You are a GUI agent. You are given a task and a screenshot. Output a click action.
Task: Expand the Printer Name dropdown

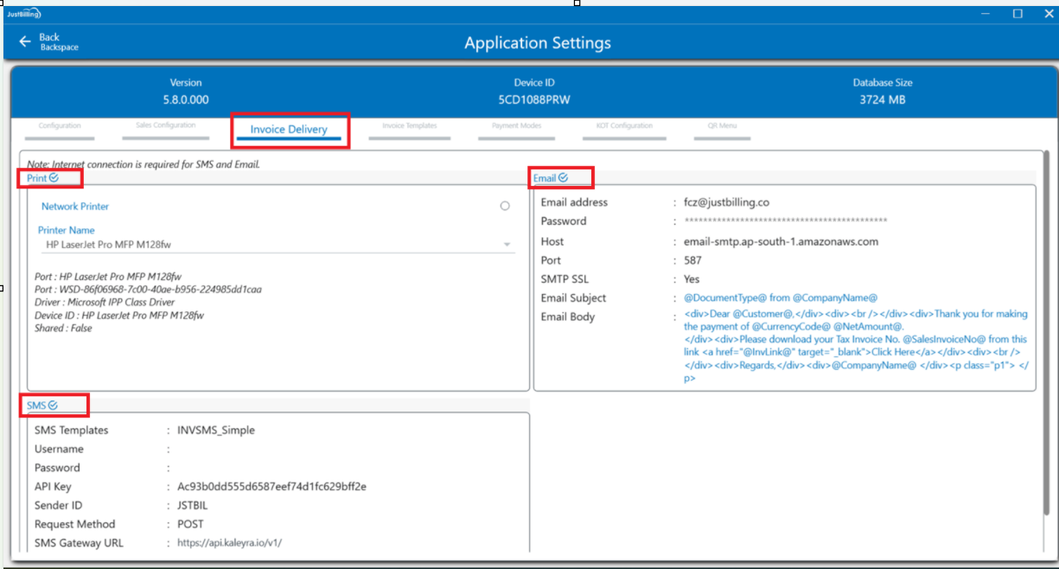pos(507,245)
